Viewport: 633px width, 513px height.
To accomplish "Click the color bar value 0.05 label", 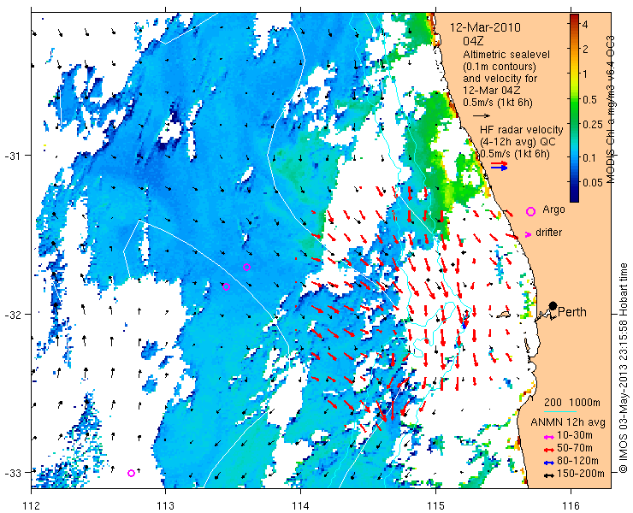I will pos(593,182).
